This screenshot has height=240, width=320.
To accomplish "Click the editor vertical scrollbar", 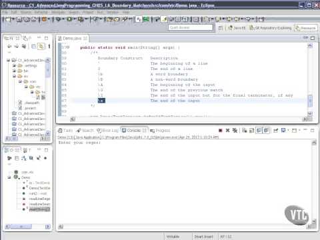I will tap(310, 80).
